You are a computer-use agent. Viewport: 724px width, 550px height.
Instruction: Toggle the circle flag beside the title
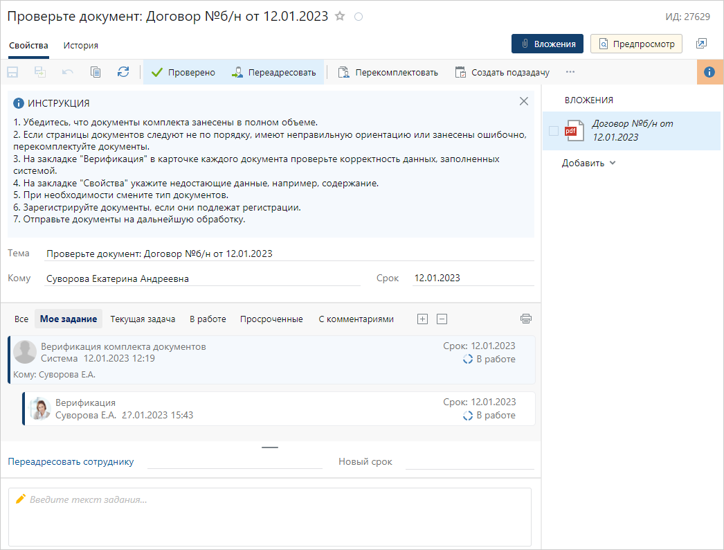click(359, 17)
